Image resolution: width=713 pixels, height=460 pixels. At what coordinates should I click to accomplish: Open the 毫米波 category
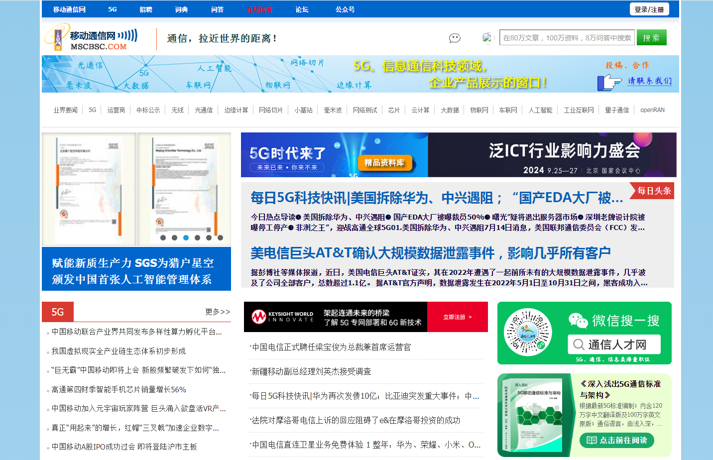coord(333,110)
